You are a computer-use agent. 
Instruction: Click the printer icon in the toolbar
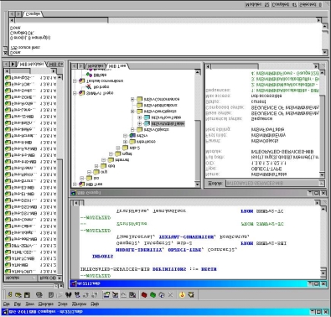coord(39,295)
